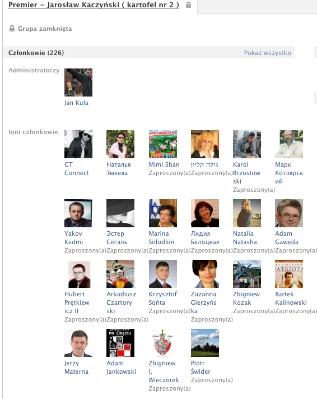
Task: Click Piotr Świder's landscape avatar
Action: 205,343
